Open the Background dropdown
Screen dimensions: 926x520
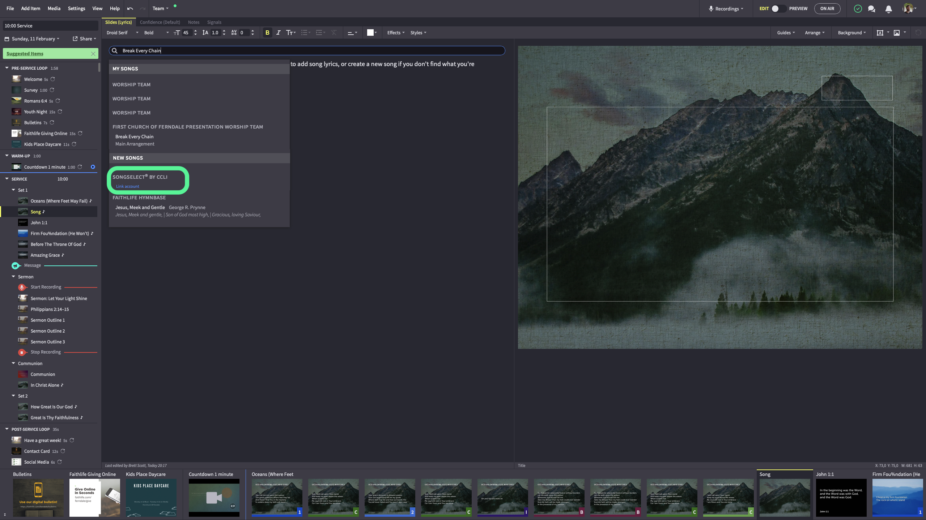coord(851,32)
